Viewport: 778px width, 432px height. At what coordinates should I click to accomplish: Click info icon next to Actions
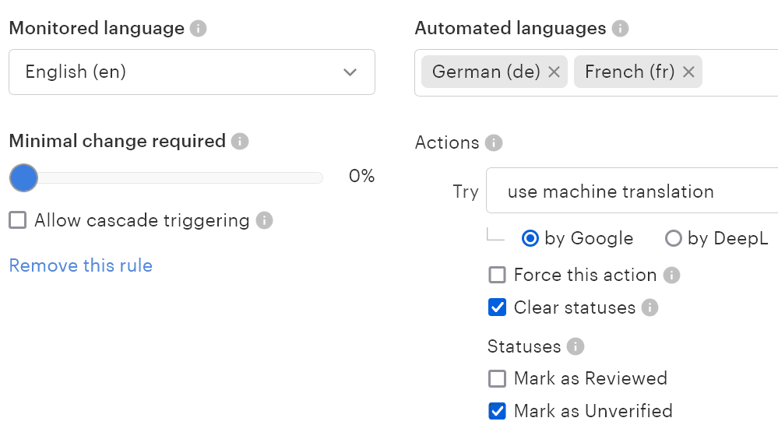(493, 143)
